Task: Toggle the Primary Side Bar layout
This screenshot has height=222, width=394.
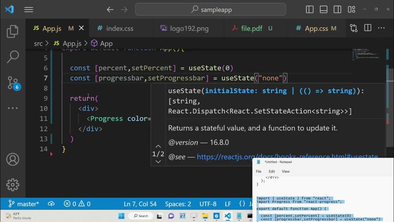Action: pos(310,10)
